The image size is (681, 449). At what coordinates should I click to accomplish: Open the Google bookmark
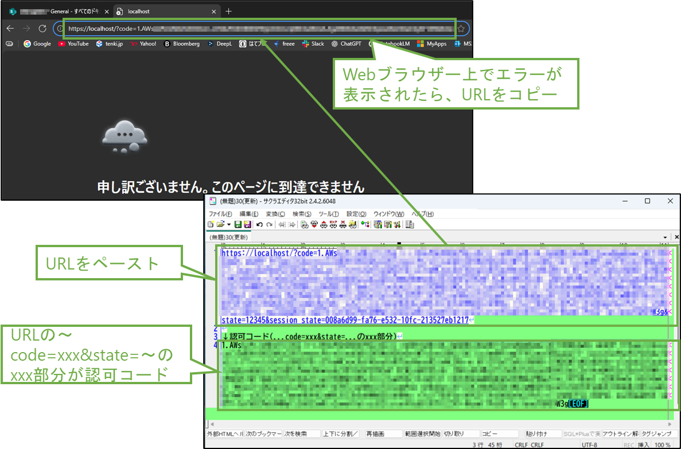37,44
